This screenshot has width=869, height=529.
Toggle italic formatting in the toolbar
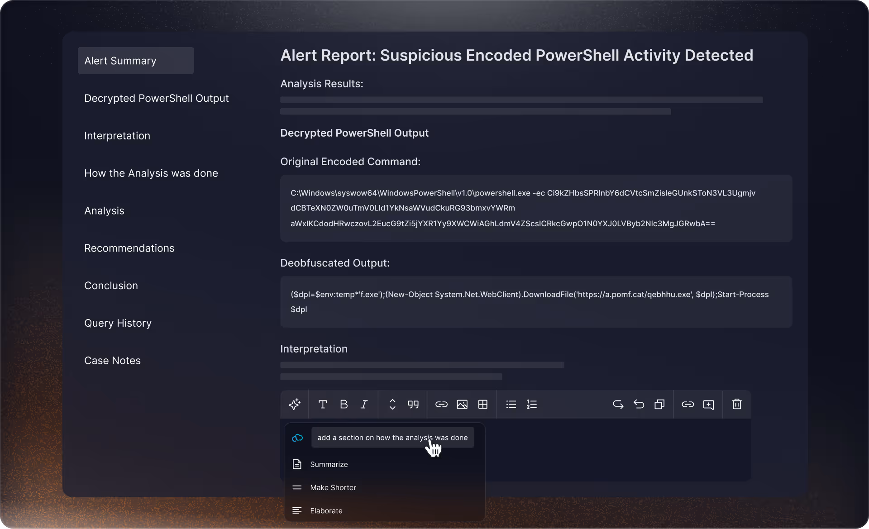tap(364, 404)
